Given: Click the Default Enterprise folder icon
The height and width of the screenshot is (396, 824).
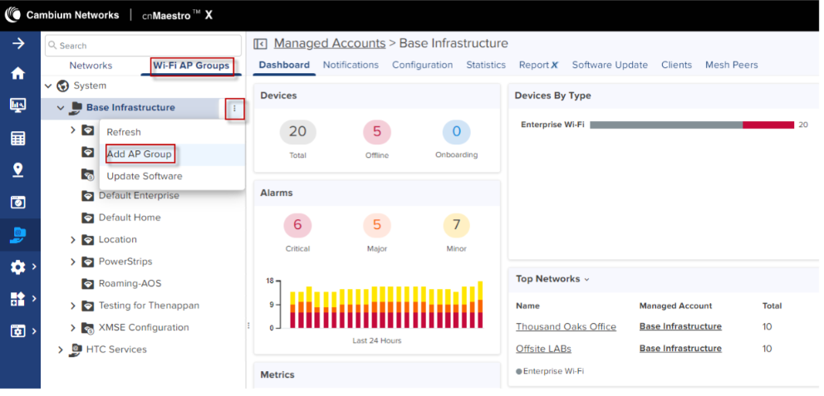Looking at the screenshot, I should (88, 196).
